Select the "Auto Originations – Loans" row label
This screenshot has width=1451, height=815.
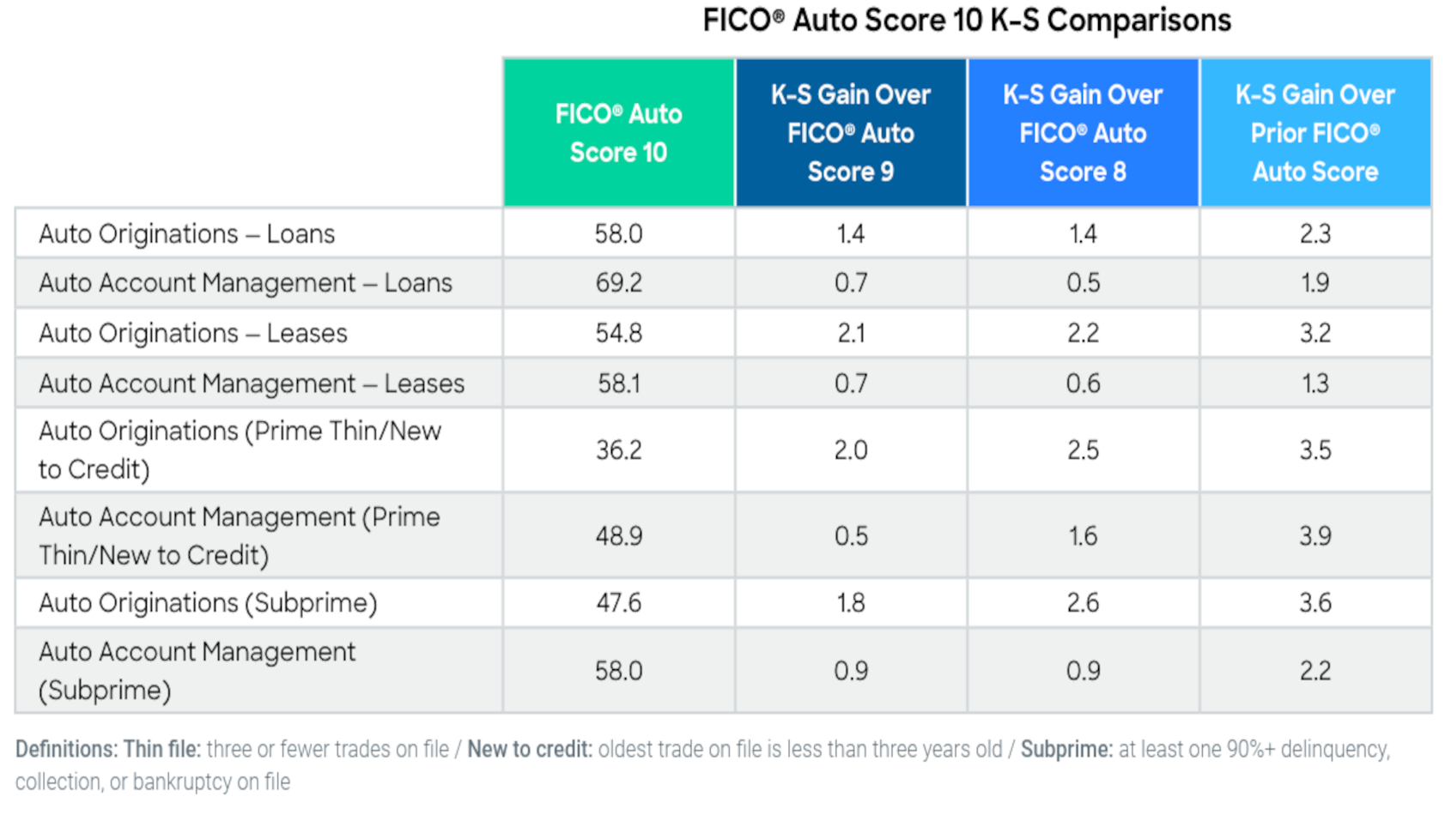pyautogui.click(x=186, y=233)
